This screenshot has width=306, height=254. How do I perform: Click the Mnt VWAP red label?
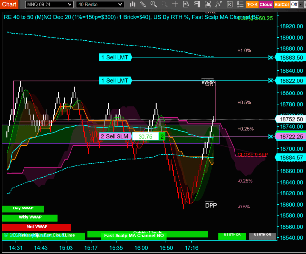pos(37,227)
